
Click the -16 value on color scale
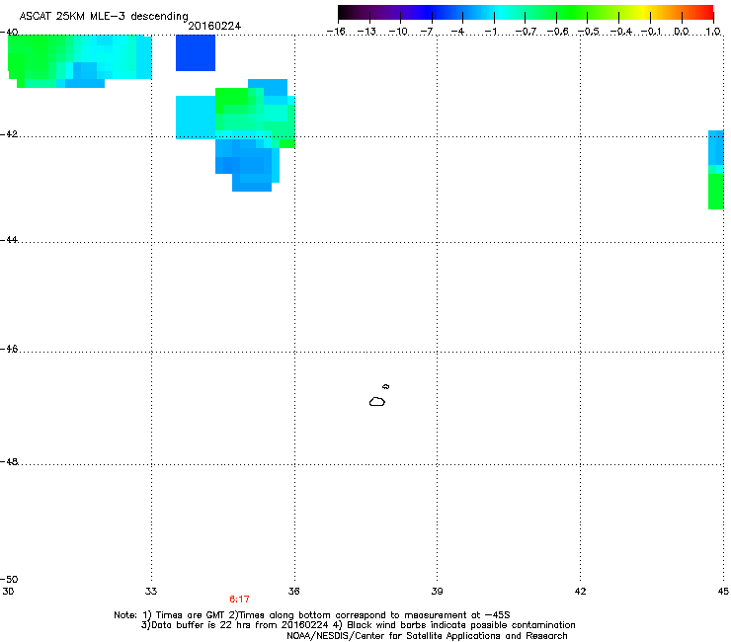click(336, 32)
